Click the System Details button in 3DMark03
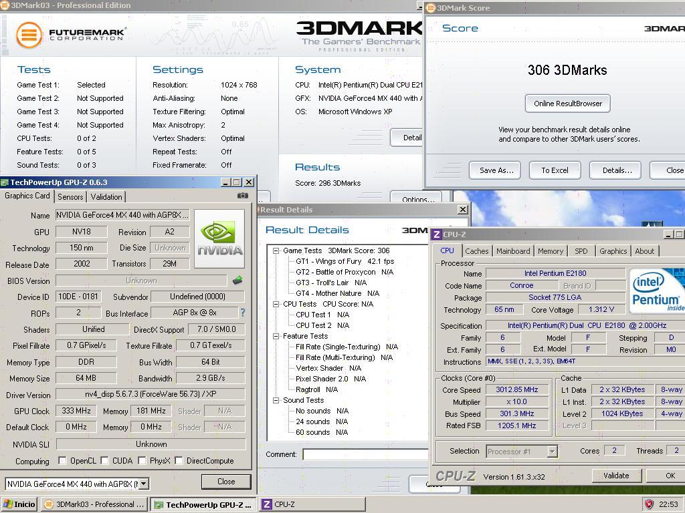This screenshot has width=685, height=513. pyautogui.click(x=407, y=138)
